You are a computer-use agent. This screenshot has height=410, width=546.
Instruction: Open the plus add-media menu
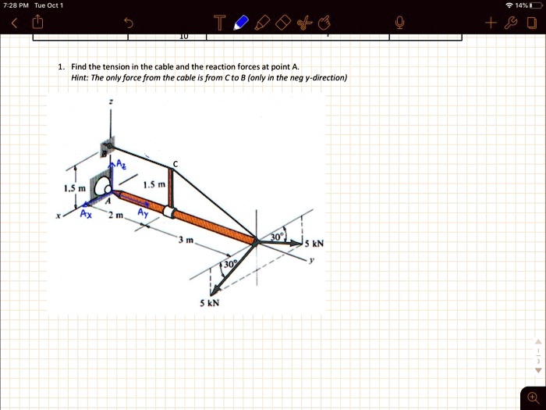(x=491, y=23)
